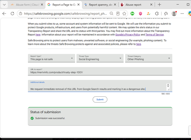Image resolution: width=191 pixels, height=140 pixels.
Task: View site information lock icon
Action: (21, 13)
